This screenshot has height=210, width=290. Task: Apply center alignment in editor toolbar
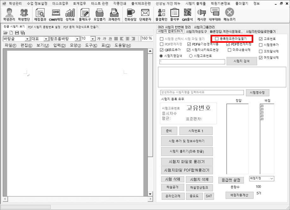pyautogui.click(x=128, y=39)
